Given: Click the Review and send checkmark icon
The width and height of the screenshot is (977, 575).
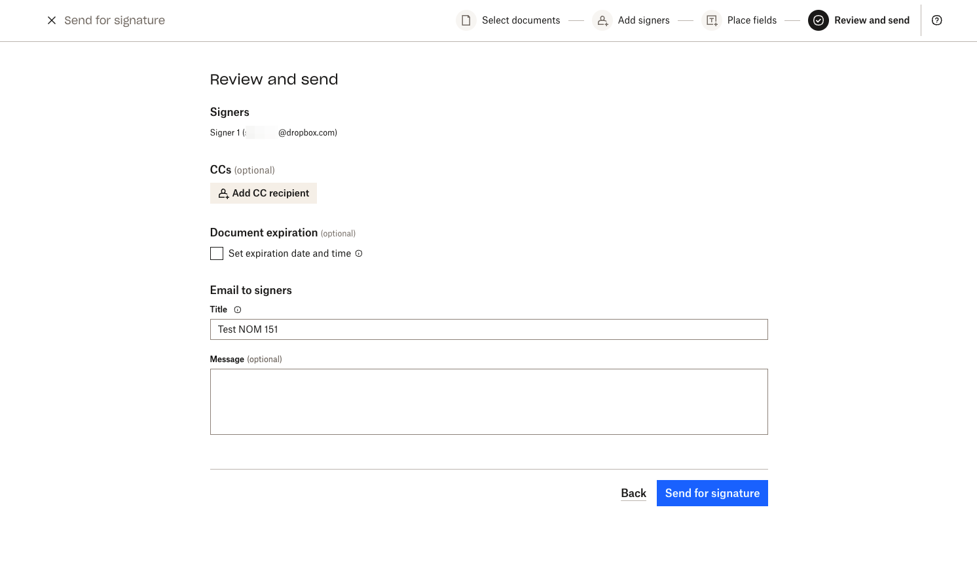Looking at the screenshot, I should [819, 20].
